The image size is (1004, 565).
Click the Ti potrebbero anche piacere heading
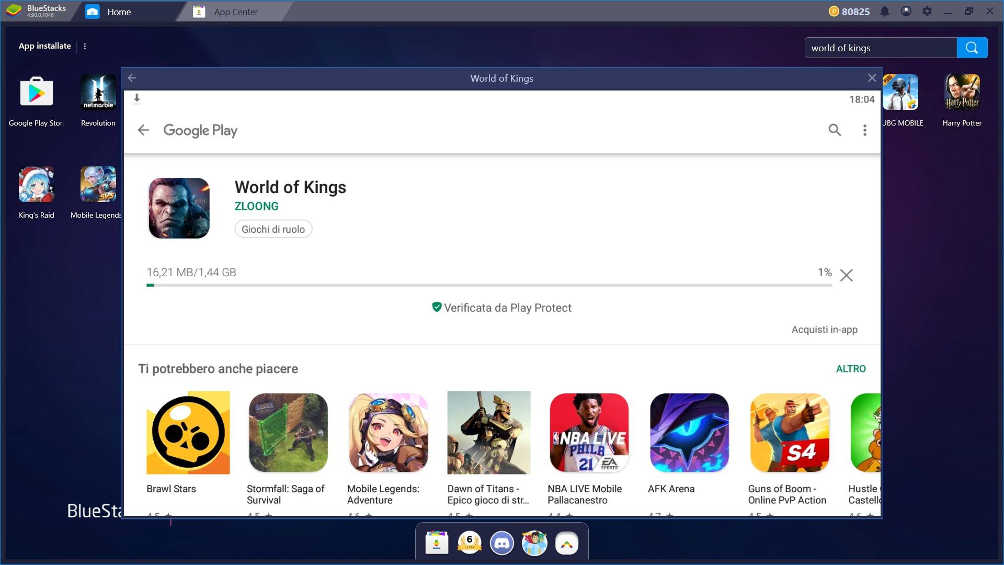[218, 369]
